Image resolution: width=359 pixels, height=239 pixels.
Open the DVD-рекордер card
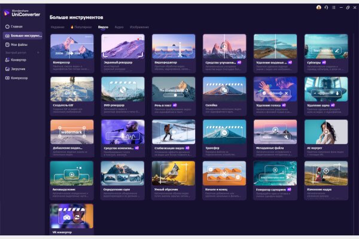[123, 96]
